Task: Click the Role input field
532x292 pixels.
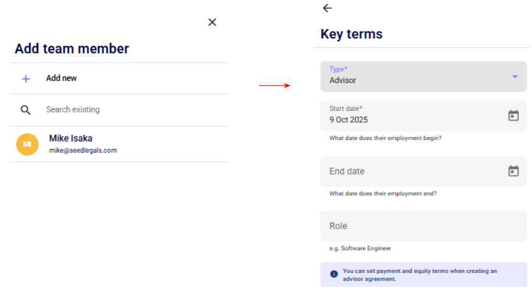Action: click(x=420, y=226)
